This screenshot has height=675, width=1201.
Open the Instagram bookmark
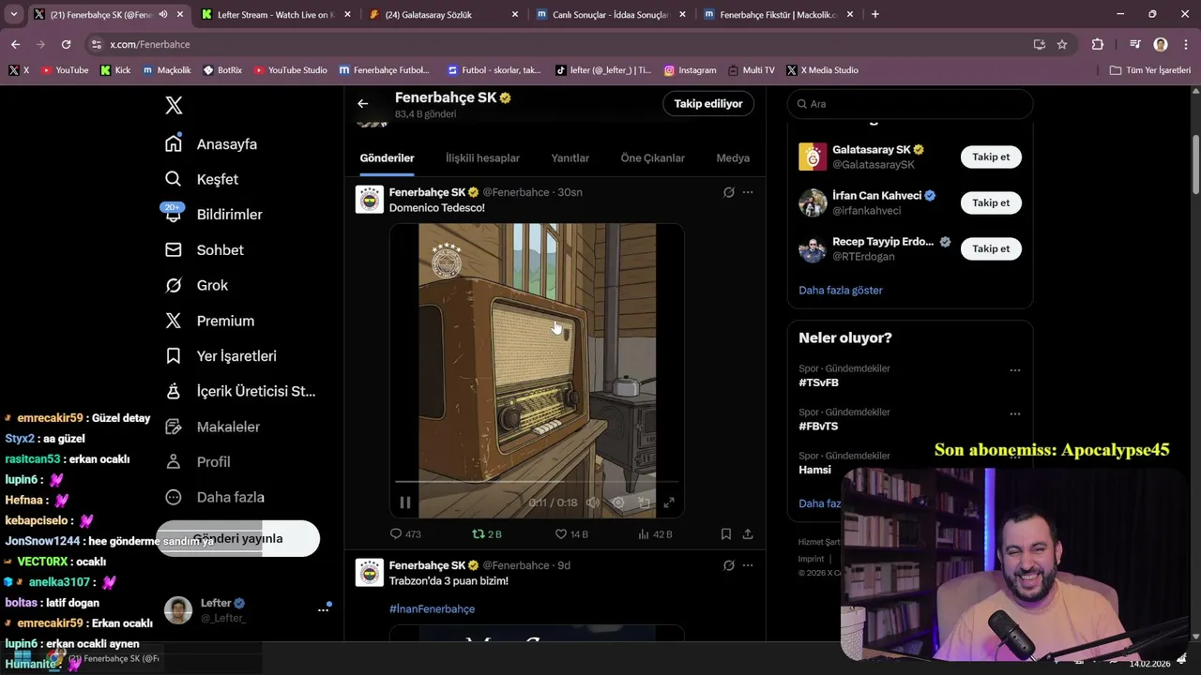coord(690,70)
